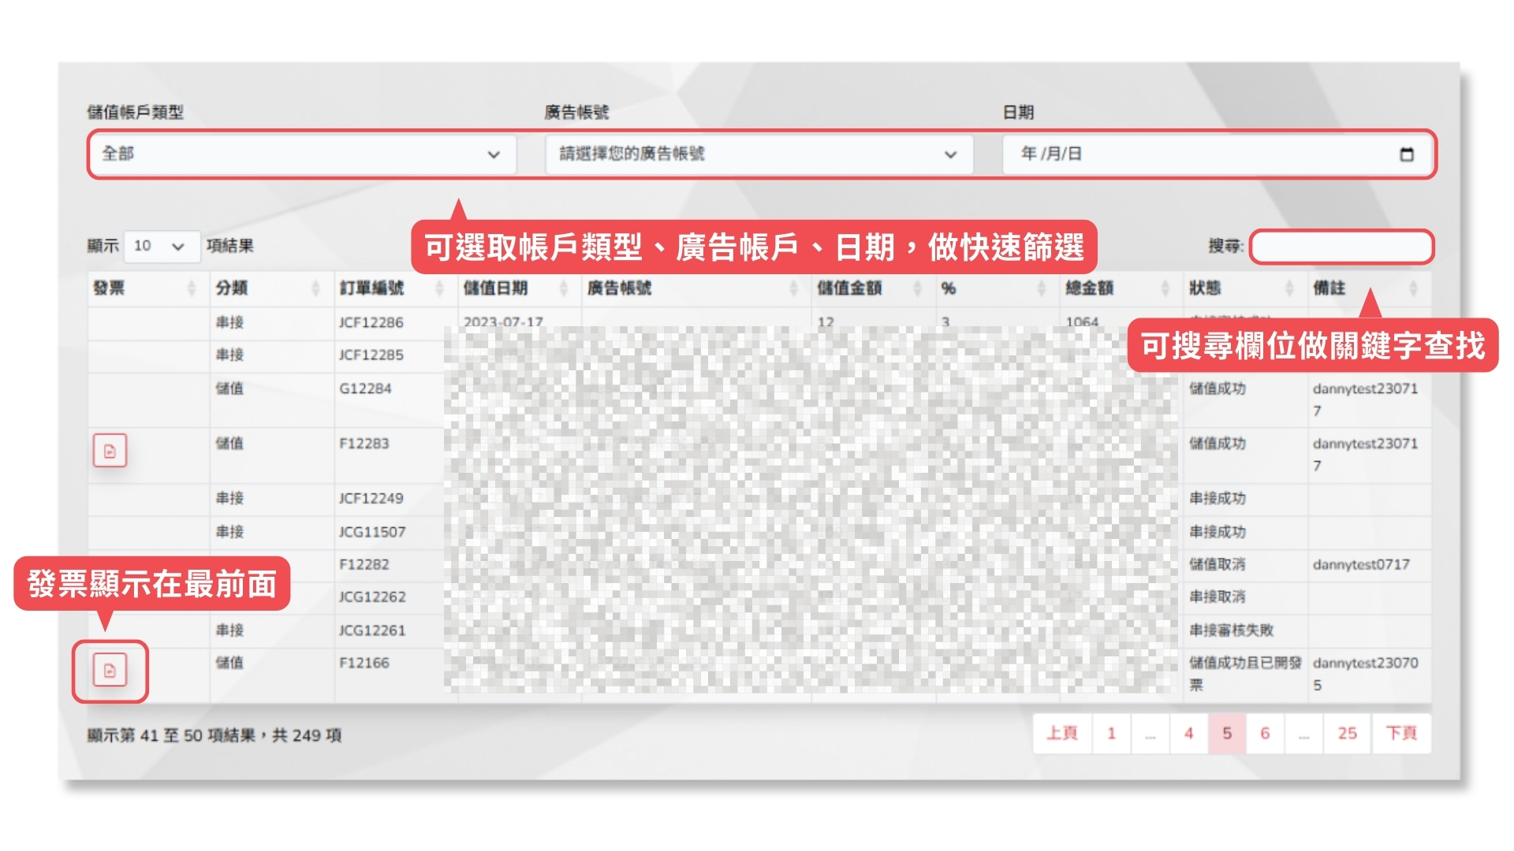Click 下頁 next page button

click(x=1401, y=734)
